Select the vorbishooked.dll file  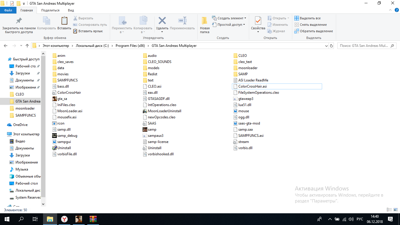coord(158,154)
